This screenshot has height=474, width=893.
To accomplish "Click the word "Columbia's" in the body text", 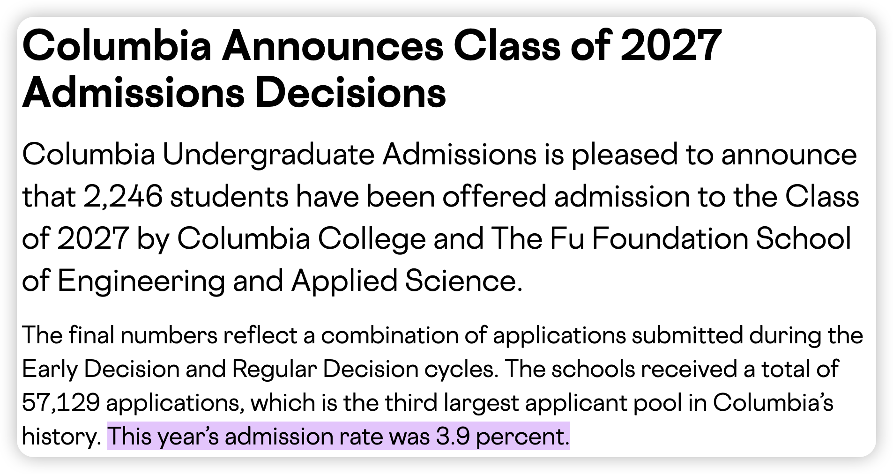I will point(773,403).
